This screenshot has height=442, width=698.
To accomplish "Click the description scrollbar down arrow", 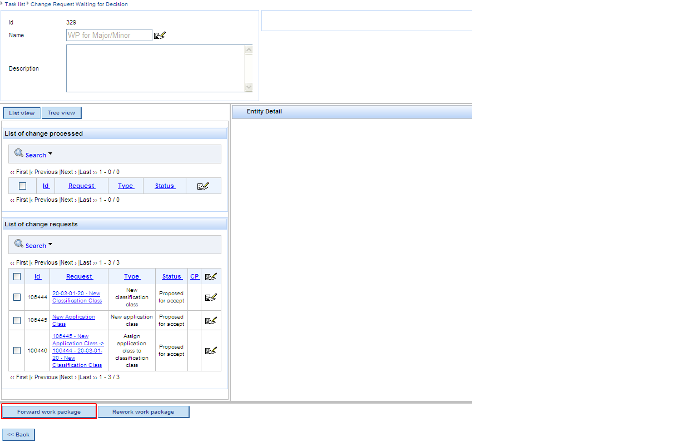I will coord(249,87).
